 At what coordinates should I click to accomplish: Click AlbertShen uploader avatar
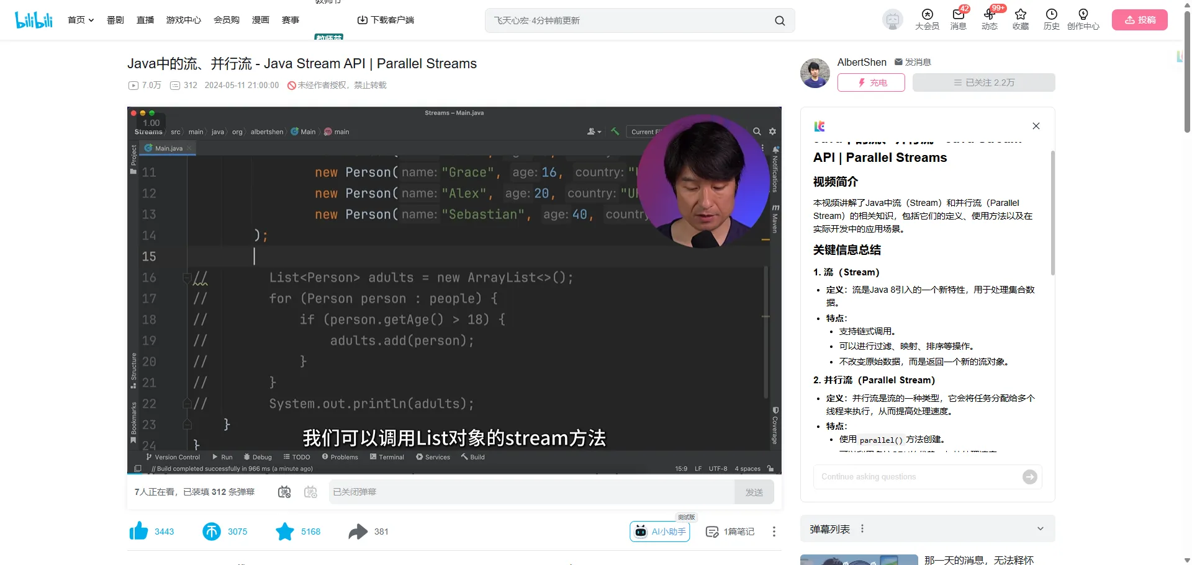tap(815, 73)
